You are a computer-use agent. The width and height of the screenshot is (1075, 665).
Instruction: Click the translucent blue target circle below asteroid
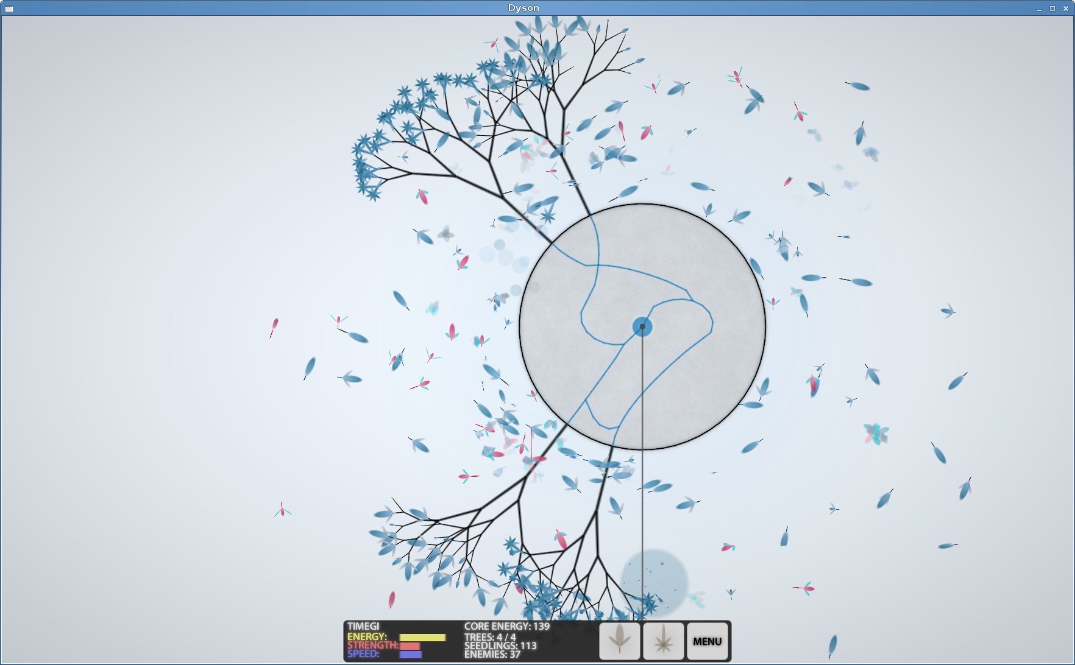[x=654, y=582]
